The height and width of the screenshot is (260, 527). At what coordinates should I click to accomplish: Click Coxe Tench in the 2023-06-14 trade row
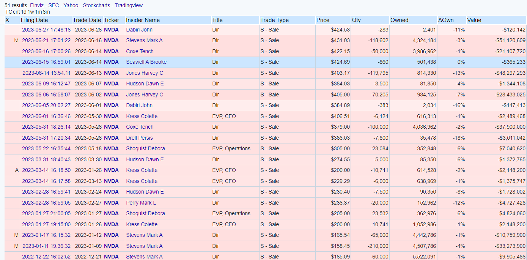click(140, 51)
